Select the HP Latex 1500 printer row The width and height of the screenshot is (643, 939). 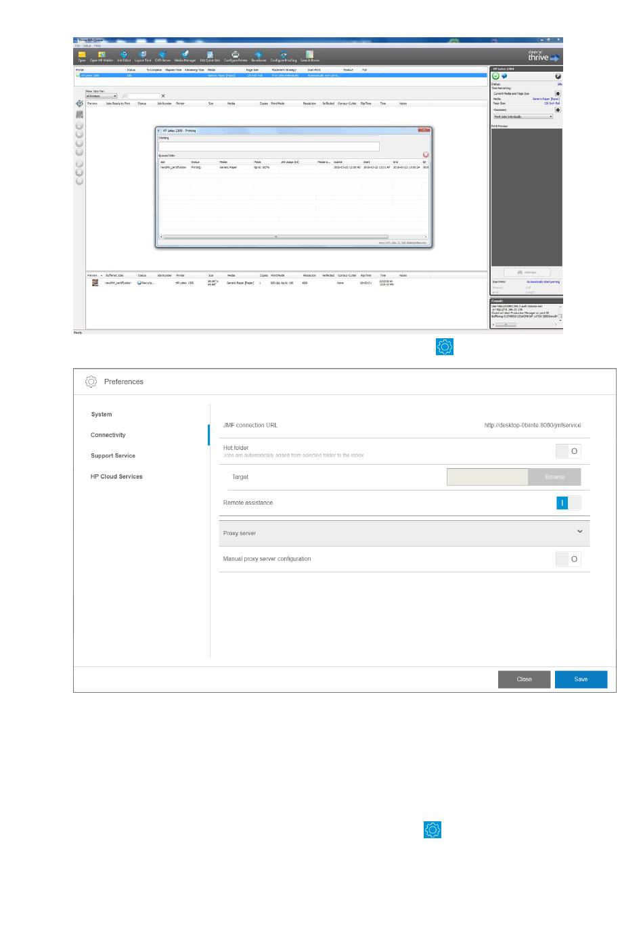click(x=281, y=75)
